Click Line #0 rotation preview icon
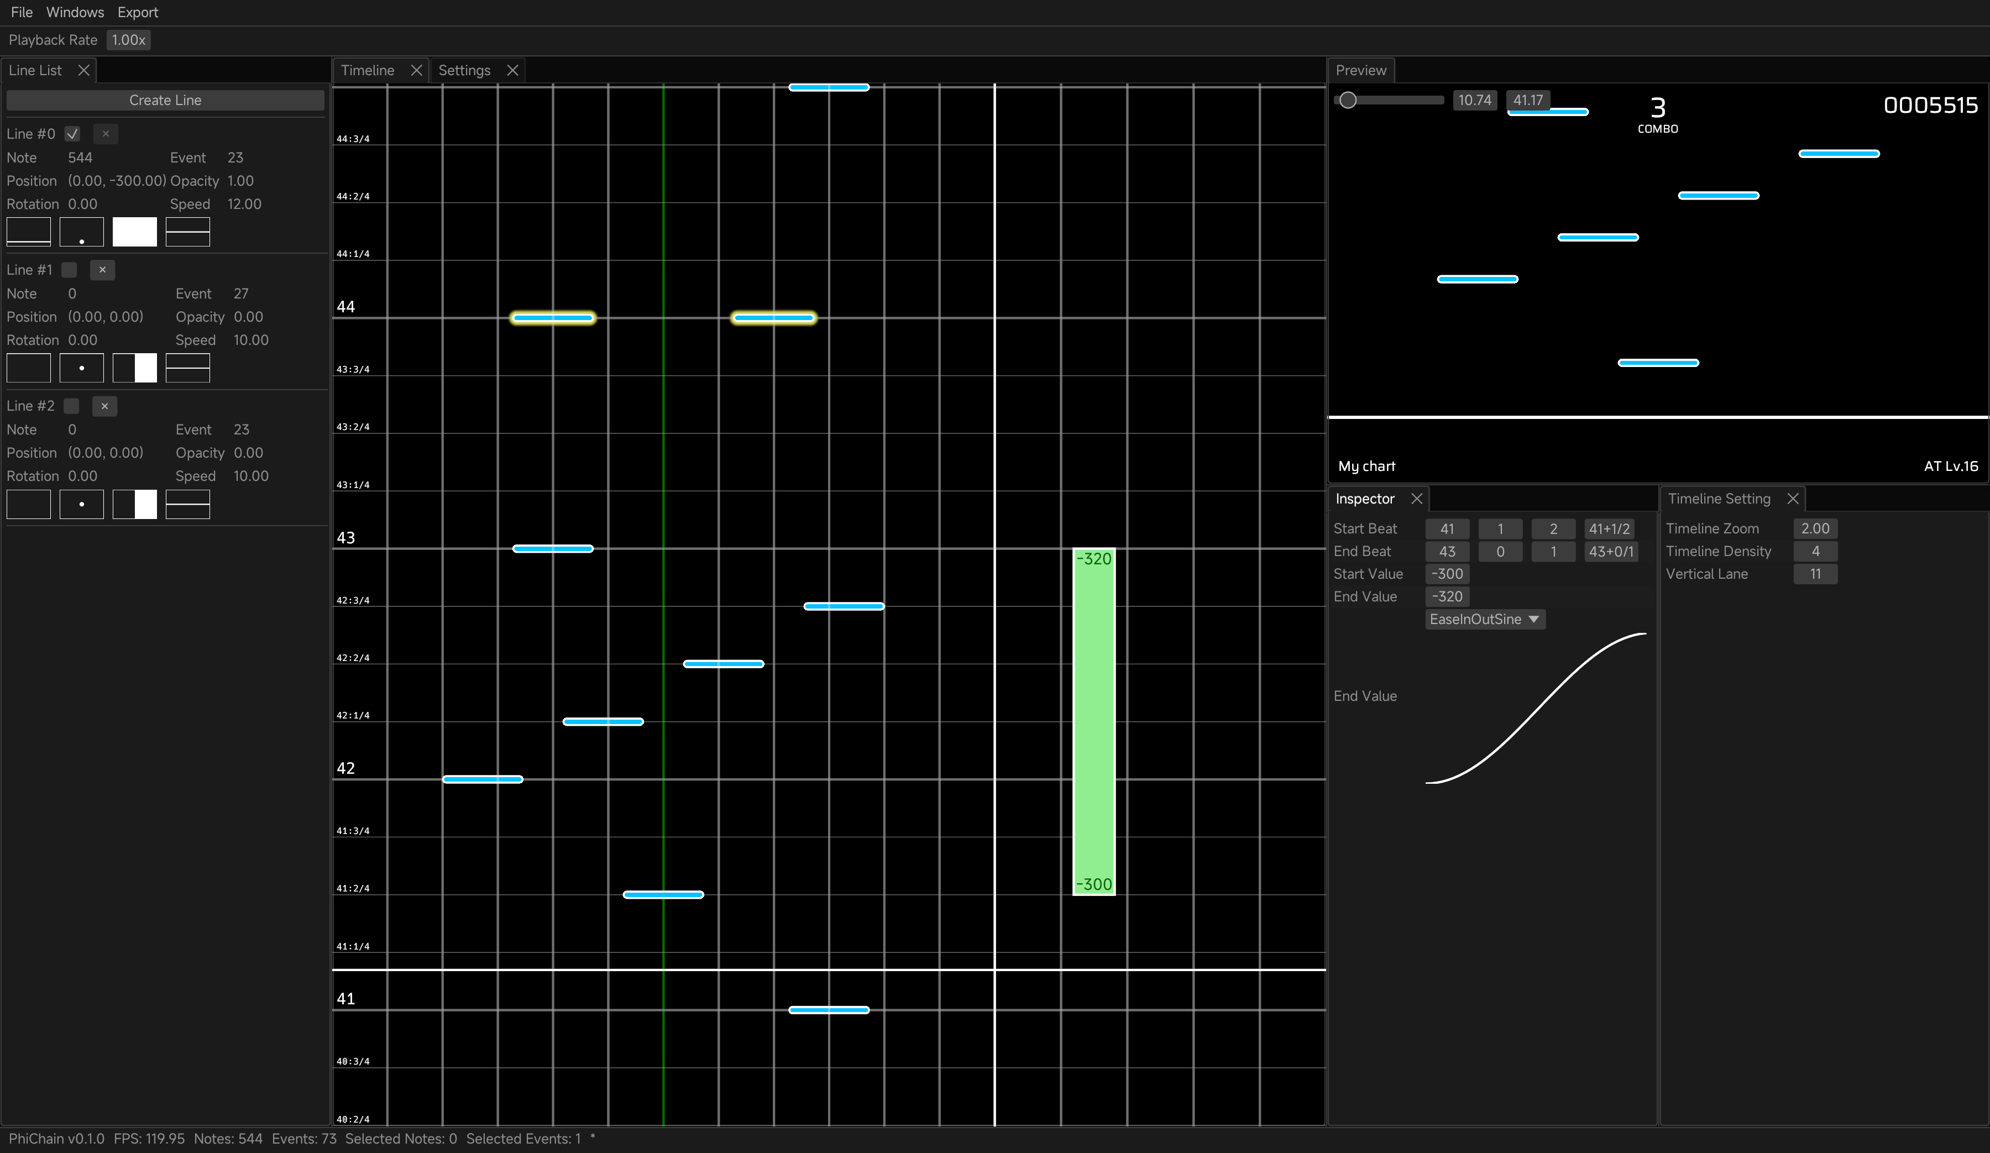The image size is (1990, 1153). click(x=28, y=232)
